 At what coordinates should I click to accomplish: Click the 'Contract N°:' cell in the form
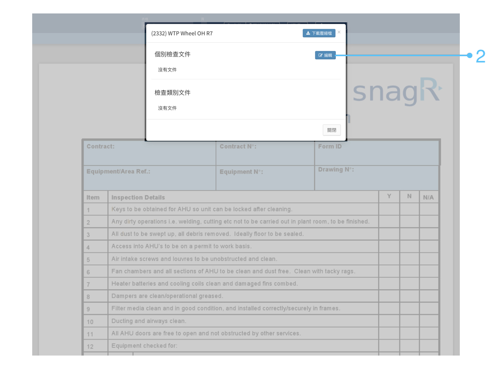pos(265,153)
